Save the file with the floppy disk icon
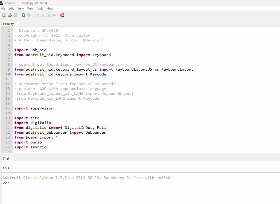This screenshot has width=280, height=204. [15, 15]
